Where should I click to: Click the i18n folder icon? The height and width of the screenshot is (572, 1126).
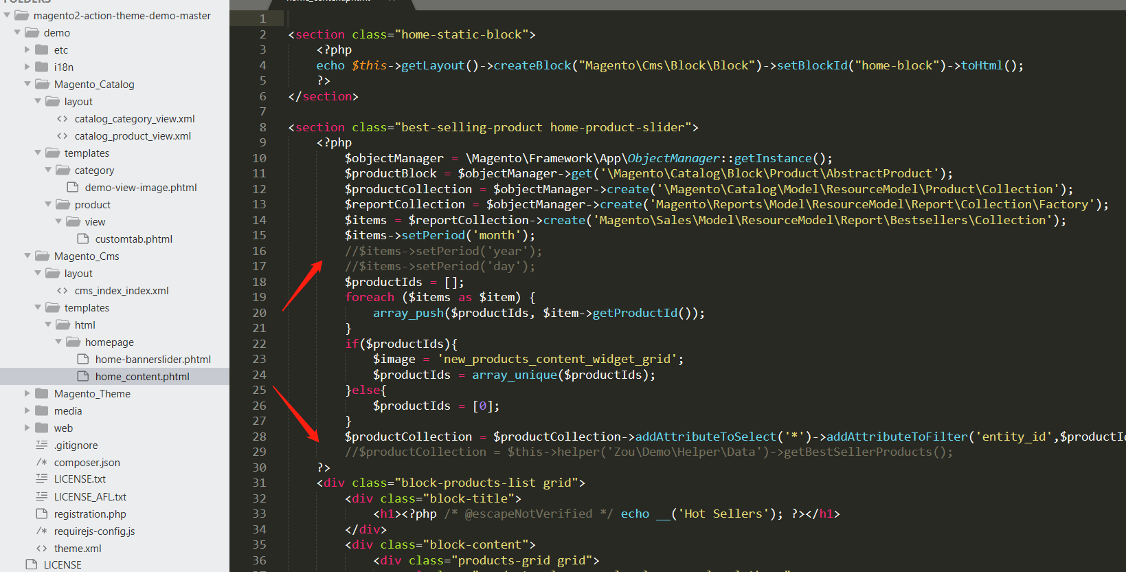tap(42, 67)
